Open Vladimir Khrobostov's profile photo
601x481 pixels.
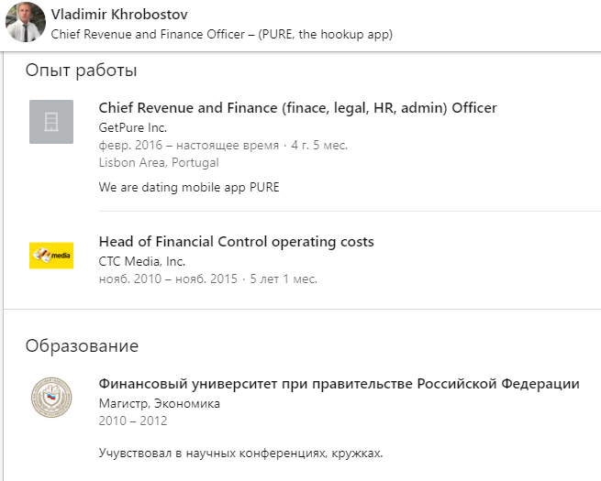(26, 22)
